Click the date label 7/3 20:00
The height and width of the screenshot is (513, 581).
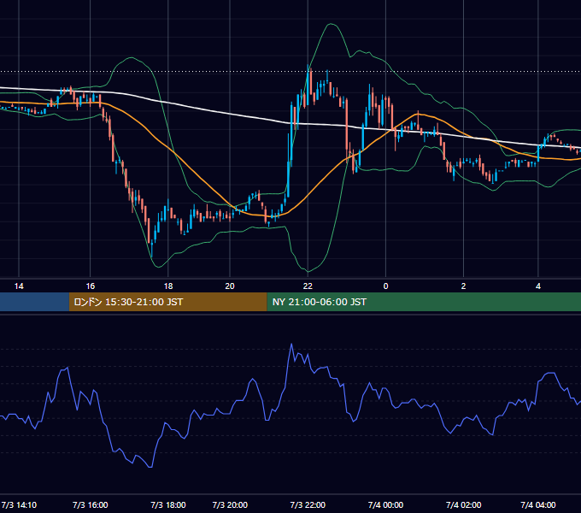(x=230, y=504)
